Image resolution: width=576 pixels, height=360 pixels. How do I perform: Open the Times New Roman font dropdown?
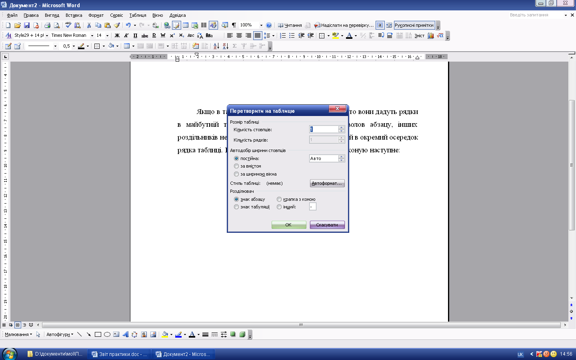pos(92,36)
